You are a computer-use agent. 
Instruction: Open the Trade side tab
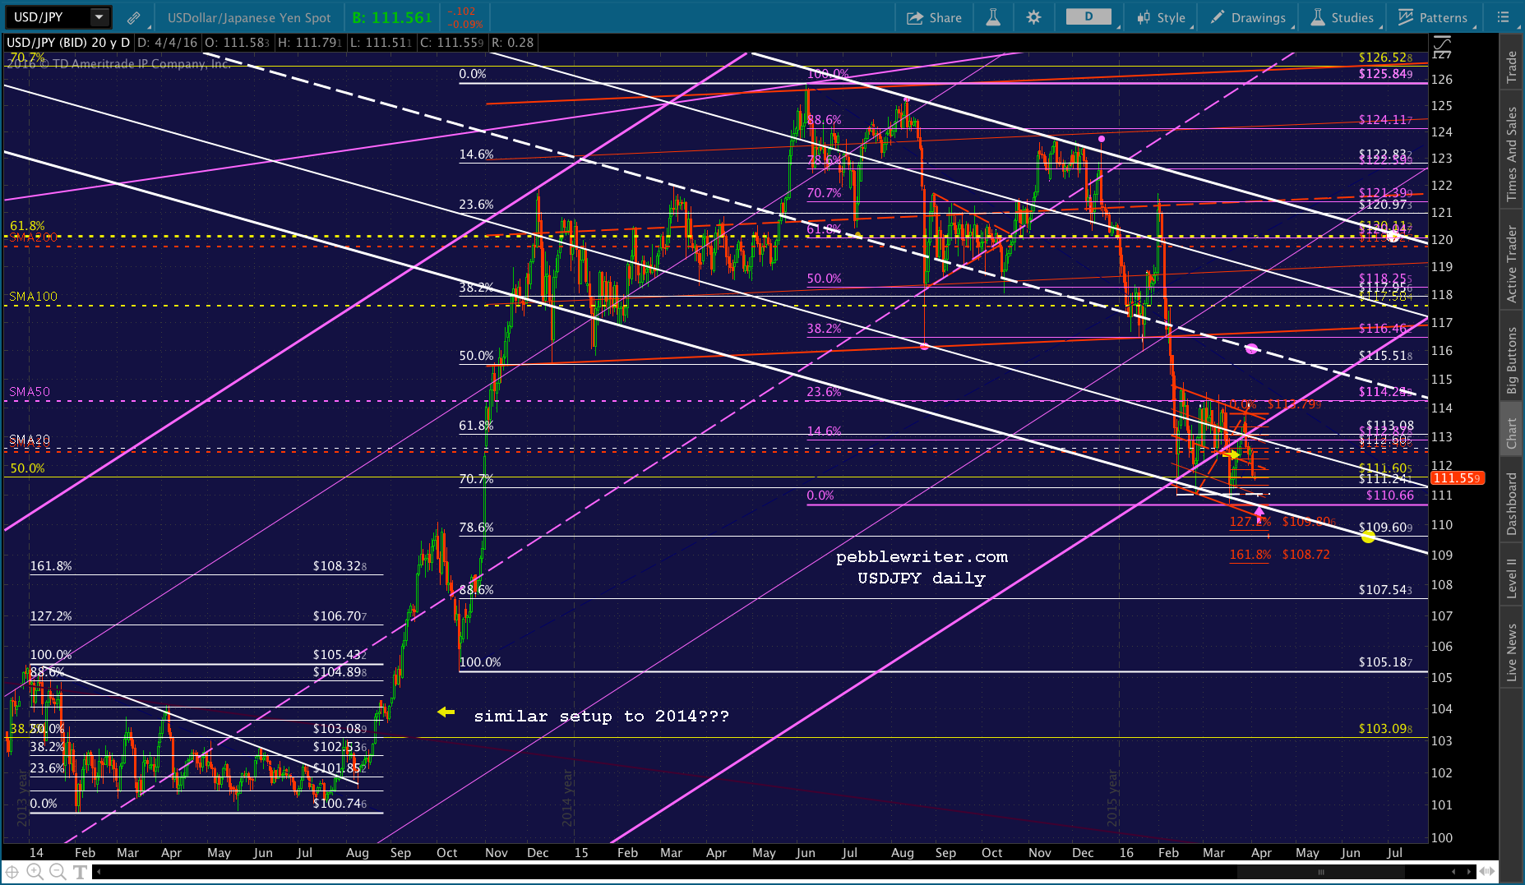pyautogui.click(x=1512, y=67)
